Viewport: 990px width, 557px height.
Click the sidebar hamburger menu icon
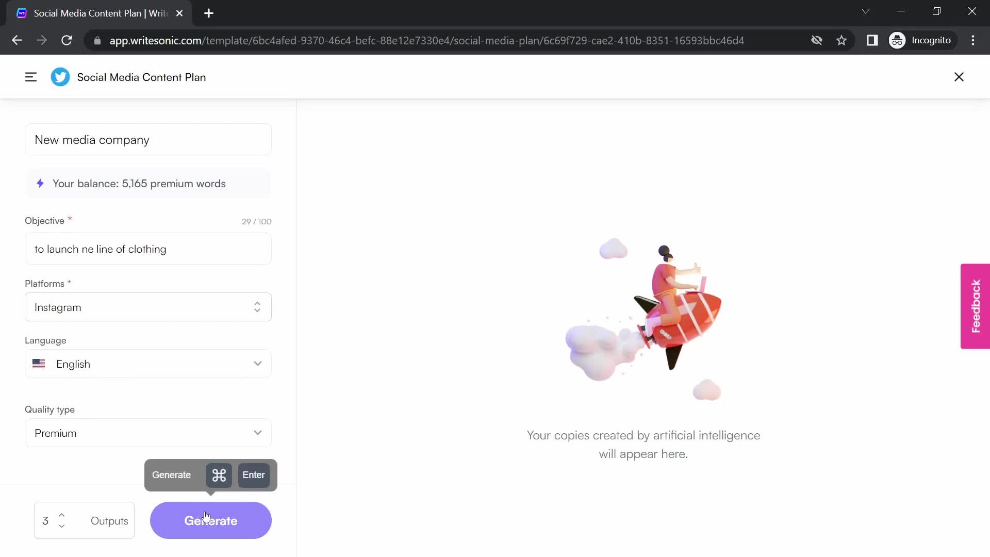pyautogui.click(x=30, y=77)
